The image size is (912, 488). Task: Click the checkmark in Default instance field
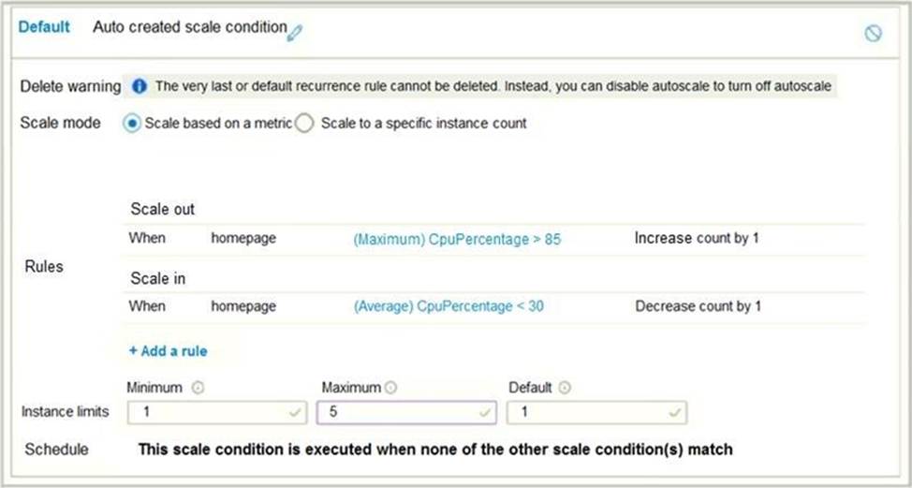coord(675,411)
